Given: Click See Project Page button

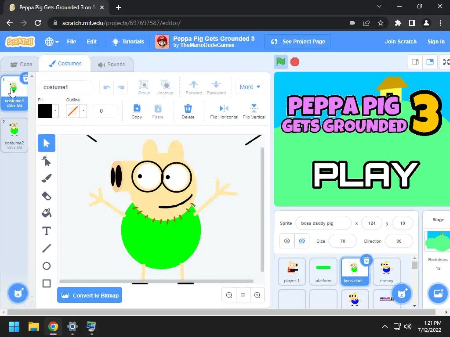Looking at the screenshot, I should click(x=298, y=42).
